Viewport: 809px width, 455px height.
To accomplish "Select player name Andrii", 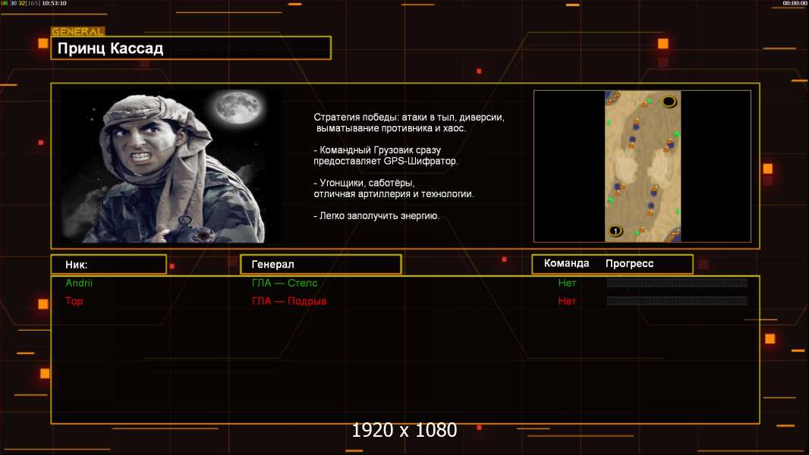I will coord(79,283).
